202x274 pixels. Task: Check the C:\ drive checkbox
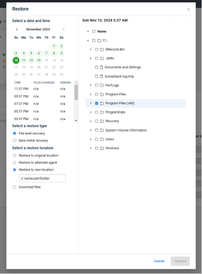(x=94, y=40)
